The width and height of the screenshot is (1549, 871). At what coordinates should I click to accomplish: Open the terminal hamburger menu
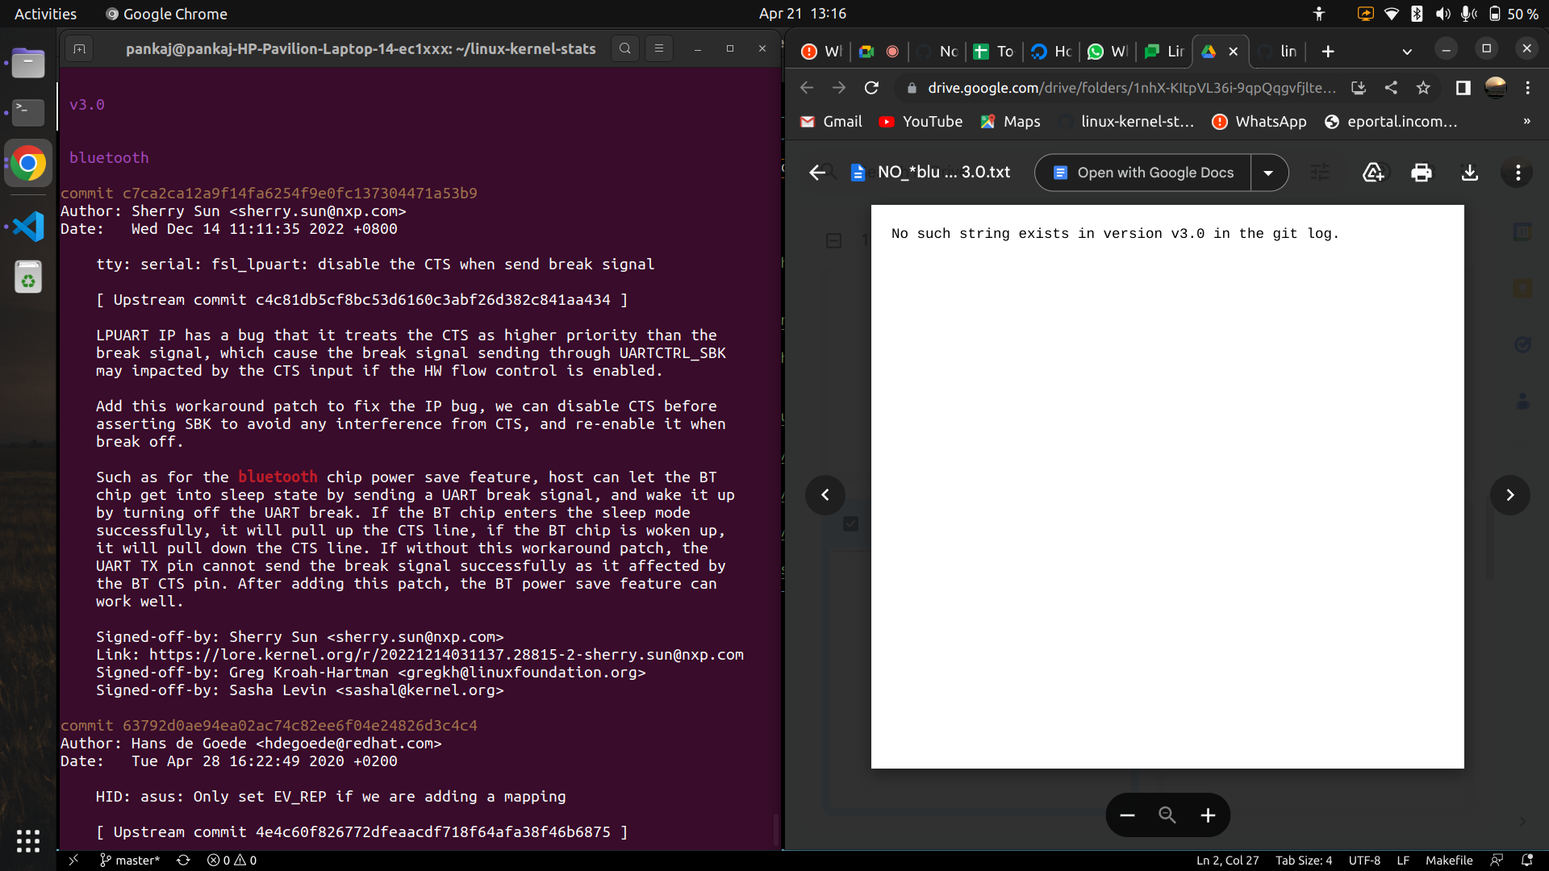pos(659,49)
